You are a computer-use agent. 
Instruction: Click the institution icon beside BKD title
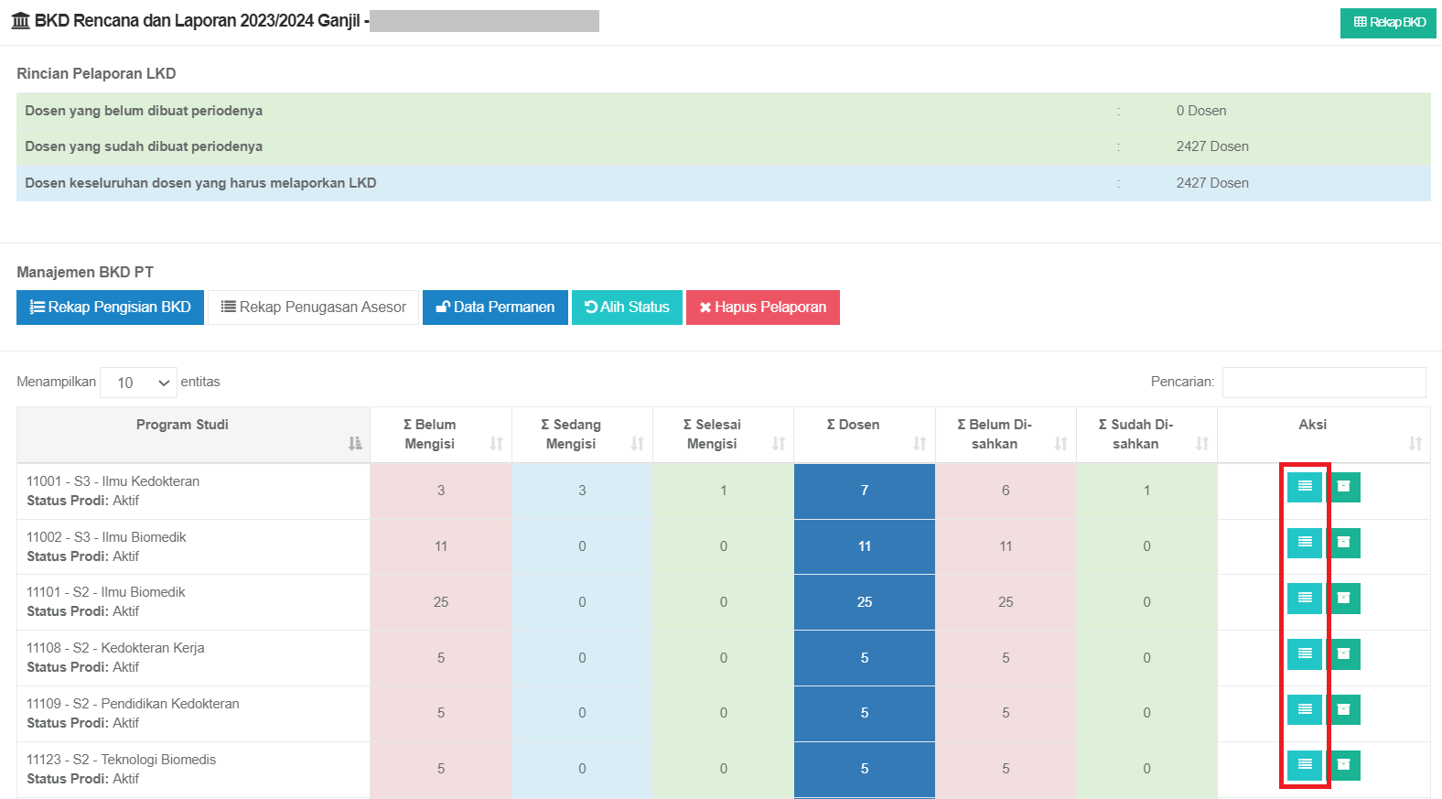click(20, 21)
